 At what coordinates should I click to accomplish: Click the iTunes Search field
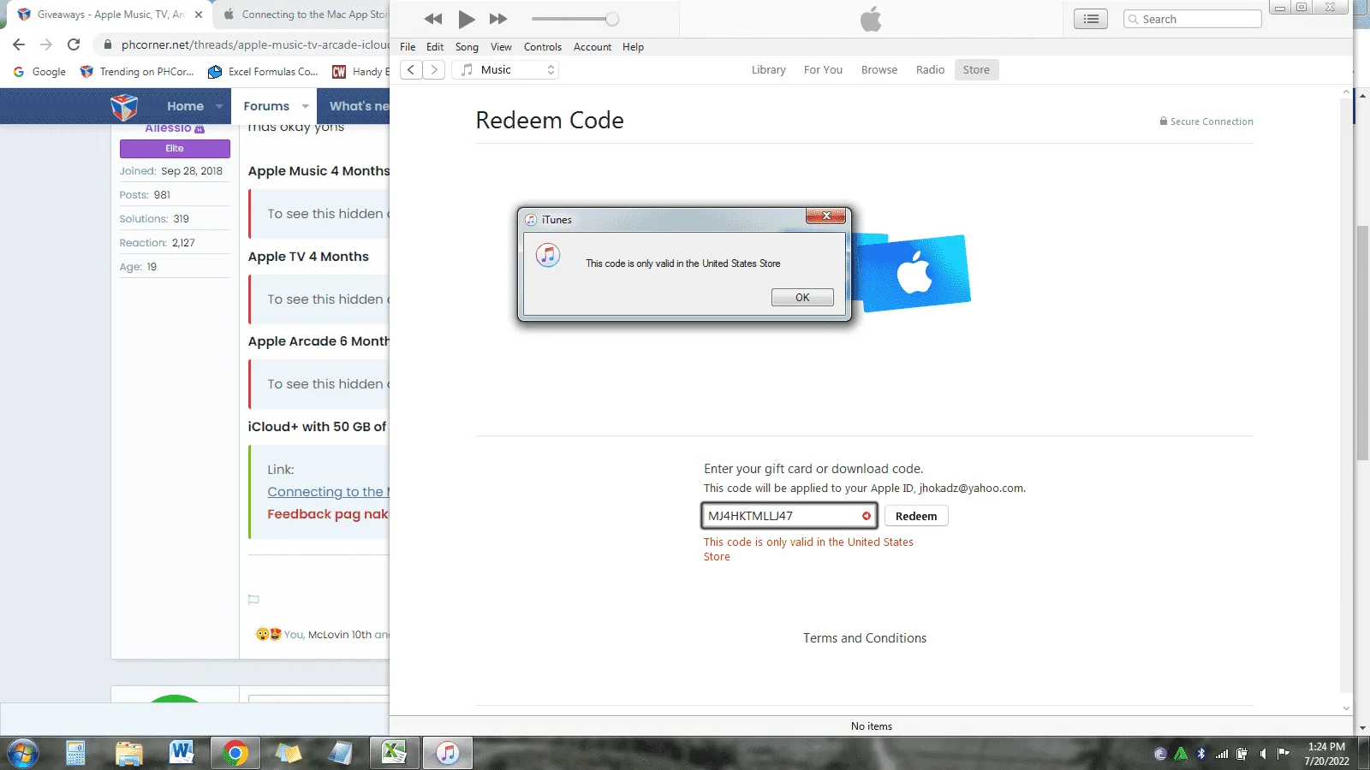coord(1193,19)
